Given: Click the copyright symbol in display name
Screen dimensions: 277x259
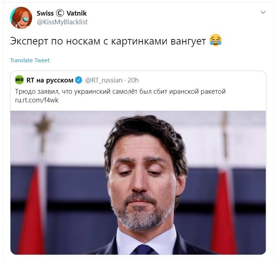Looking at the screenshot, I should pos(60,13).
